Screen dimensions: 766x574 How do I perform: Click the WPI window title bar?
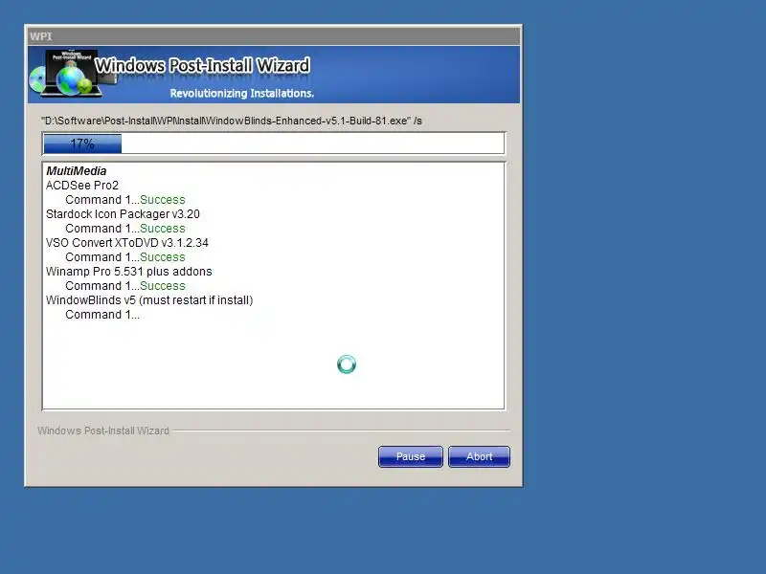tap(274, 36)
